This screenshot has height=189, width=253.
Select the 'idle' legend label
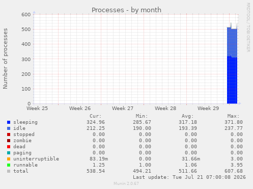click(19, 128)
